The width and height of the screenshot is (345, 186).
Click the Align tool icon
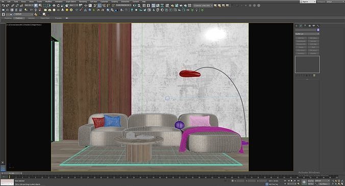point(139,6)
